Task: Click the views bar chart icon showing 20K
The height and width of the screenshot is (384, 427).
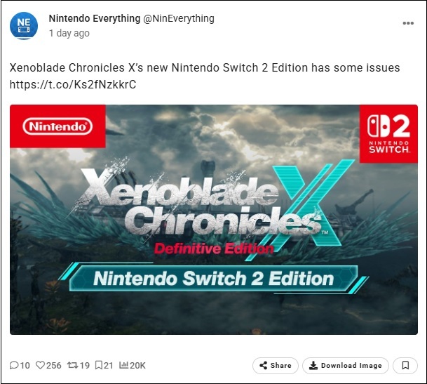Action: point(125,365)
